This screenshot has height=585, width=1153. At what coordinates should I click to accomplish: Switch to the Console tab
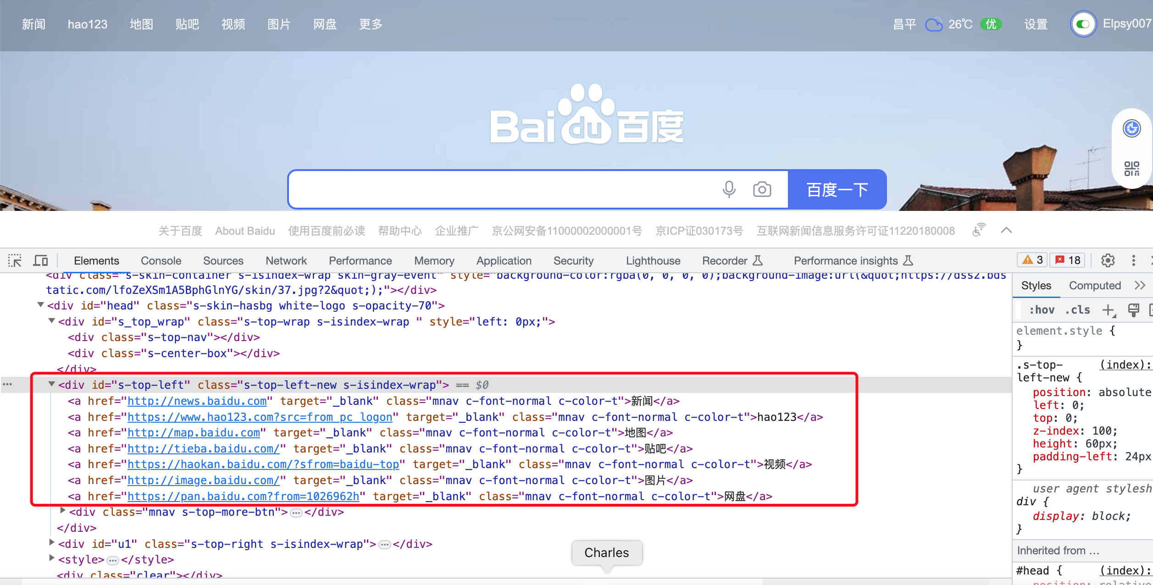pyautogui.click(x=161, y=260)
